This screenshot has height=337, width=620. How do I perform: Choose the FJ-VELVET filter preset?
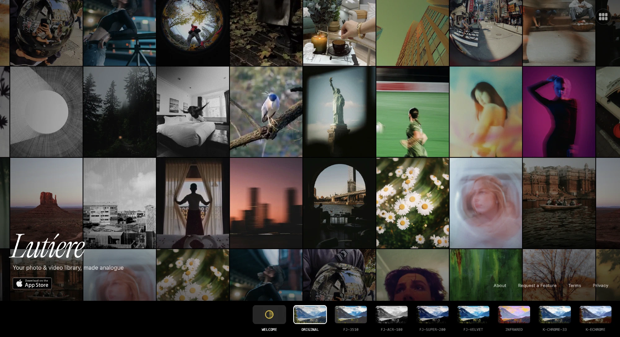pos(473,314)
